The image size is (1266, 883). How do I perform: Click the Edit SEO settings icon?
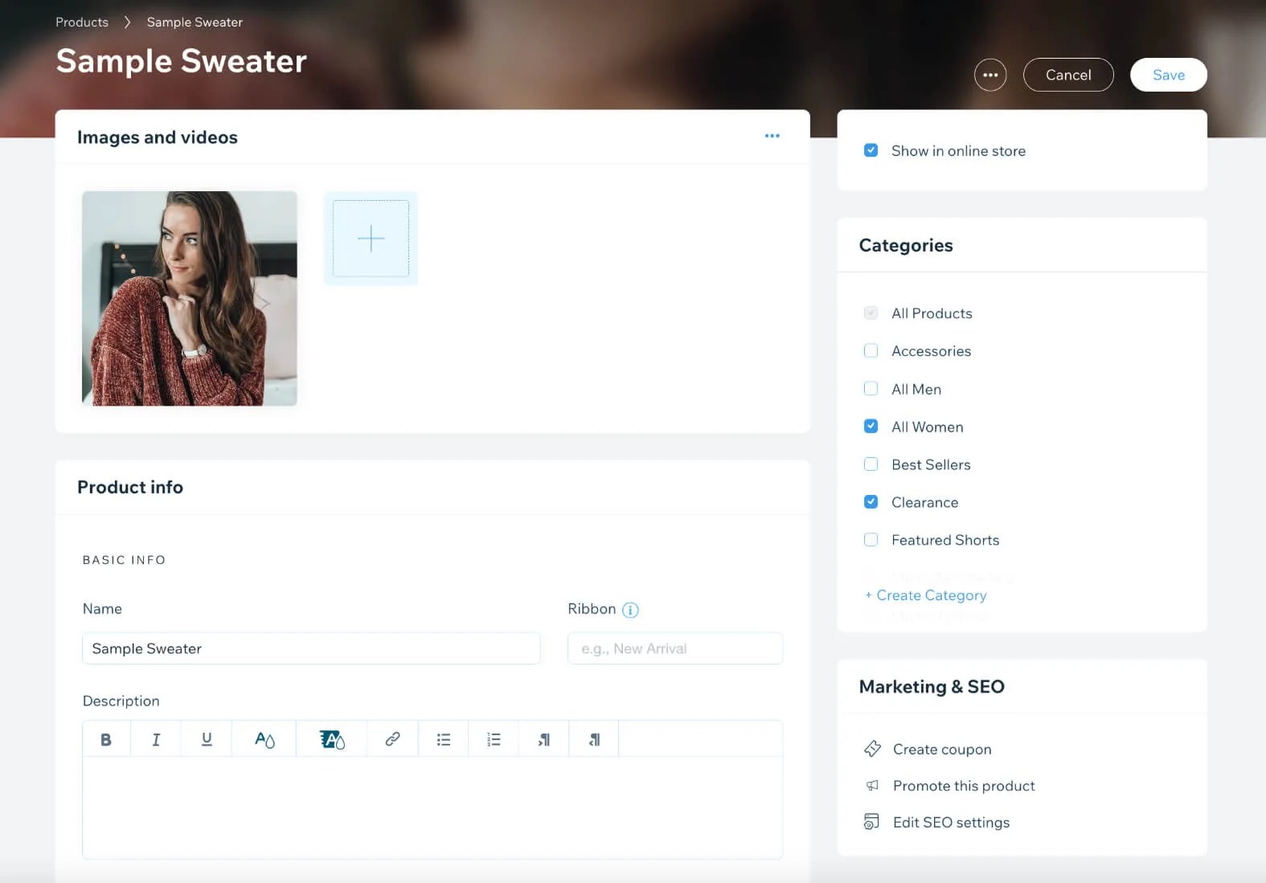click(871, 822)
